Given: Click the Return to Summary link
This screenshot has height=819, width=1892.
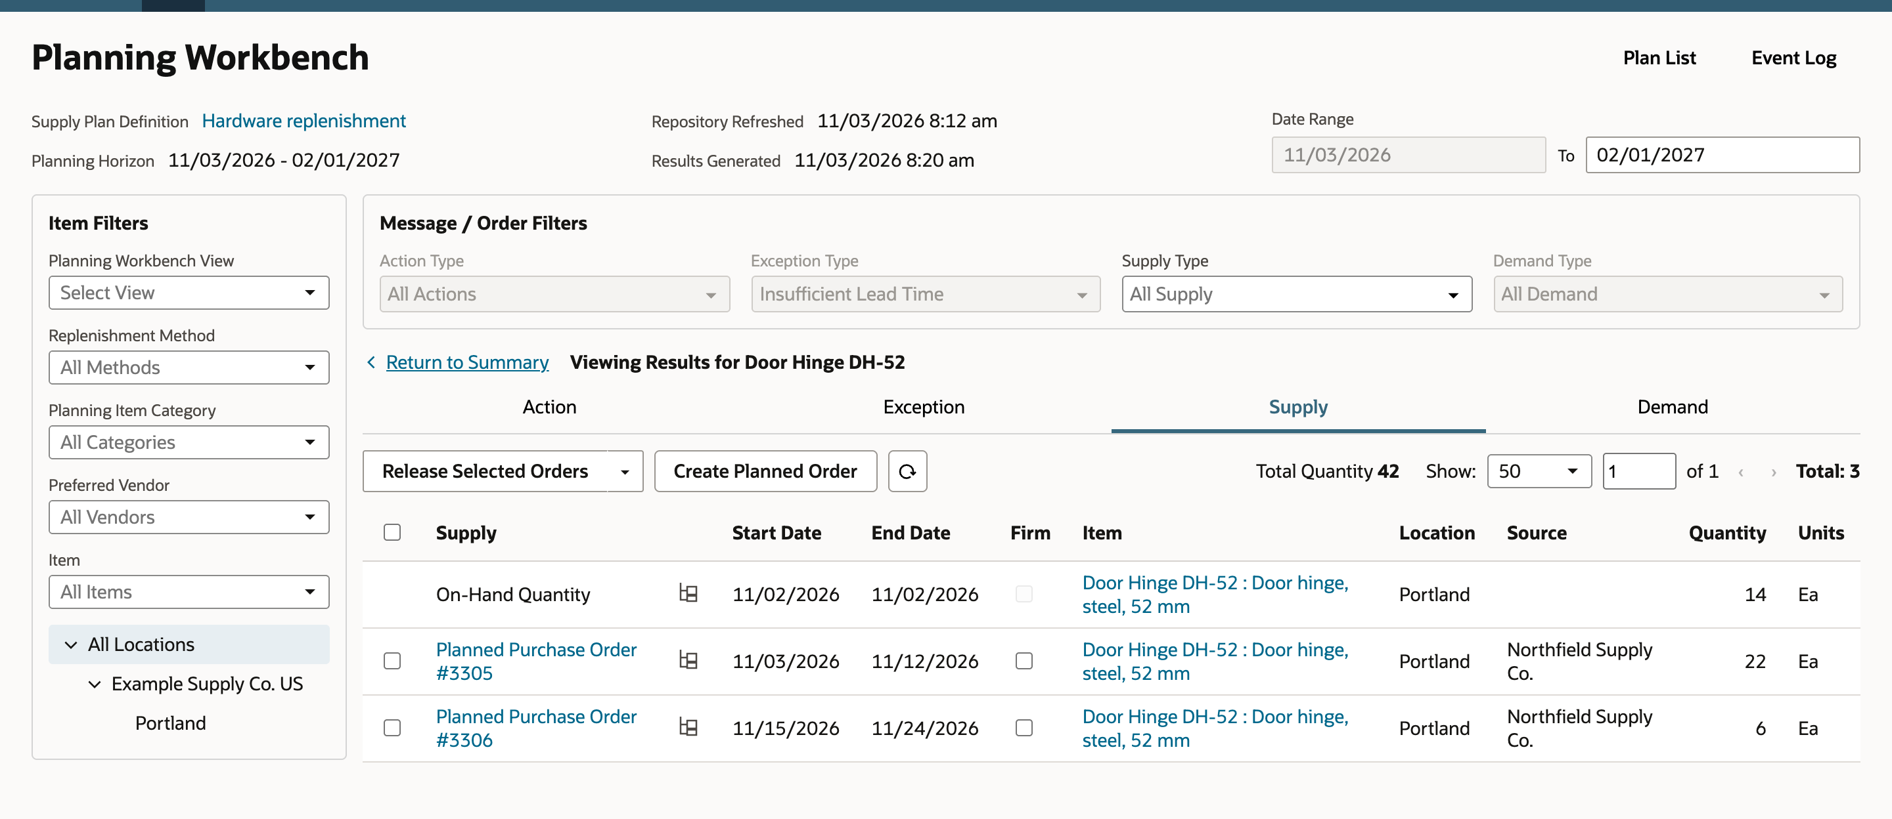Looking at the screenshot, I should (x=467, y=362).
